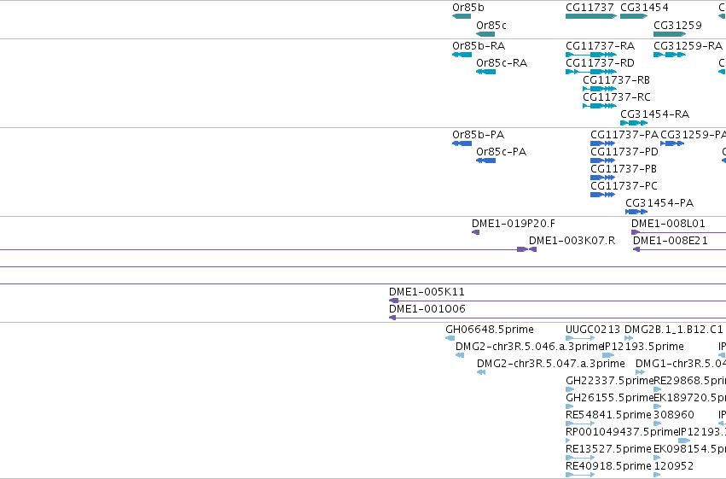726x479 pixels.
Task: Click the EK189720.5prime EST label
Action: coord(689,398)
